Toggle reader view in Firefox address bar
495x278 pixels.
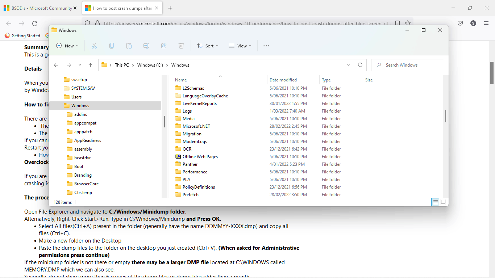[x=398, y=23]
